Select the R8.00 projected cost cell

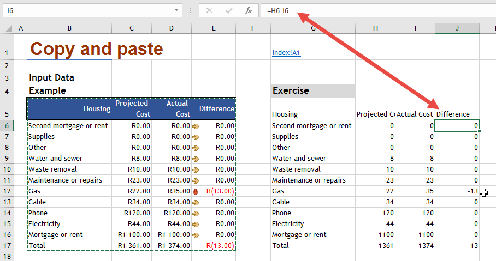pyautogui.click(x=132, y=159)
